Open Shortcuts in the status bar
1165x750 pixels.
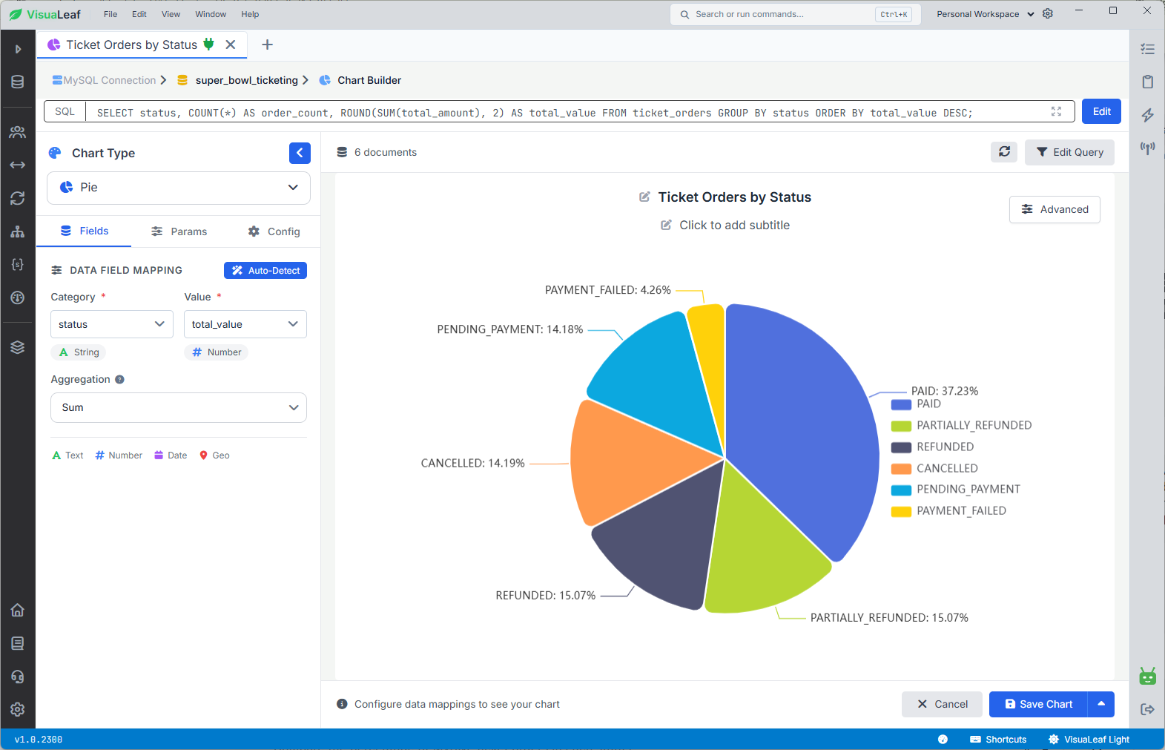pos(998,740)
